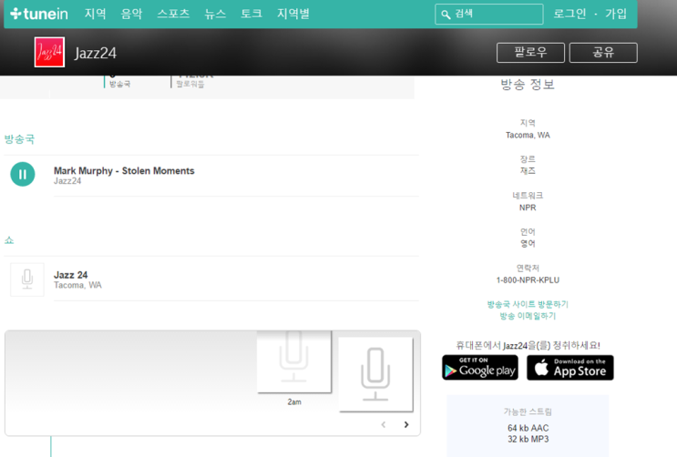
Task: Open the 뉴스 menu
Action: click(x=215, y=14)
